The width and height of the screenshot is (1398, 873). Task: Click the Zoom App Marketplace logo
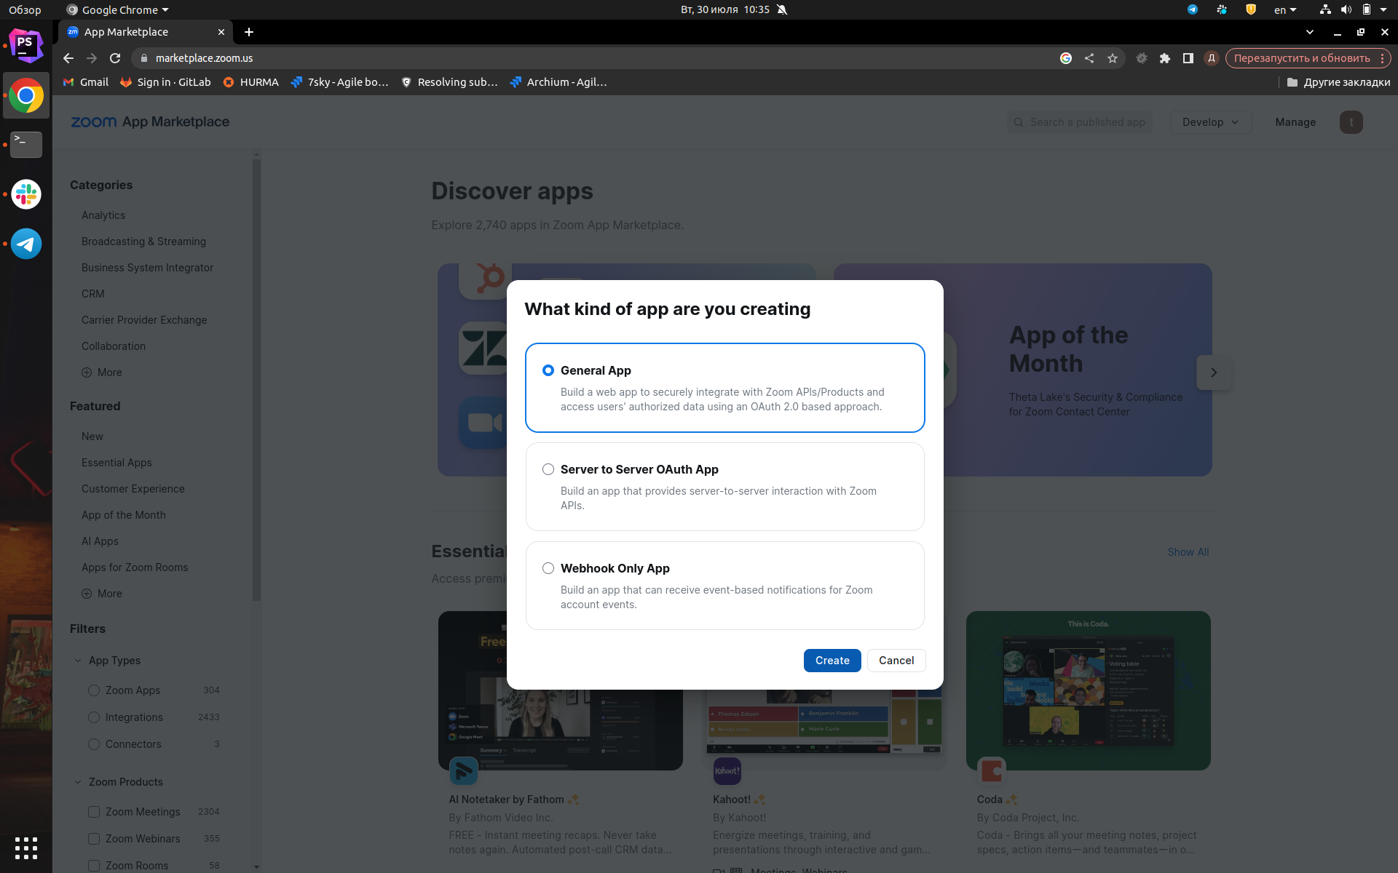(x=150, y=122)
